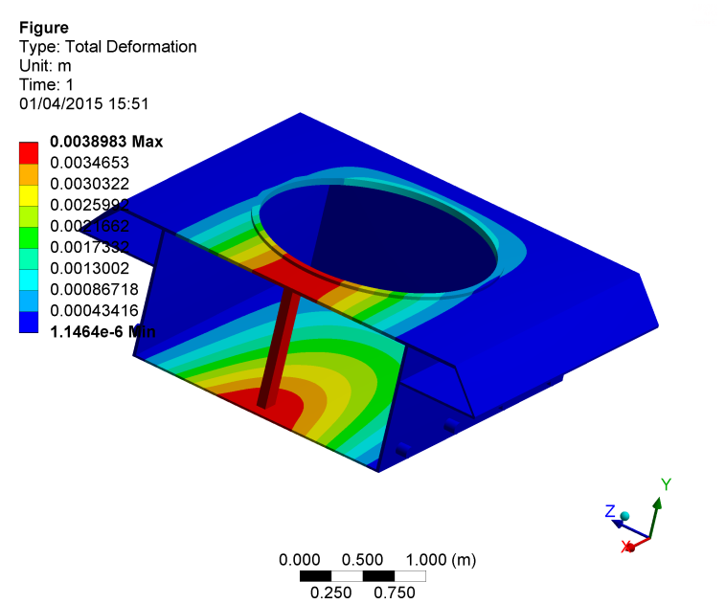Screen dimensions: 726x604
Task: Select the '0.0034653' legend value
Action: tap(89, 163)
